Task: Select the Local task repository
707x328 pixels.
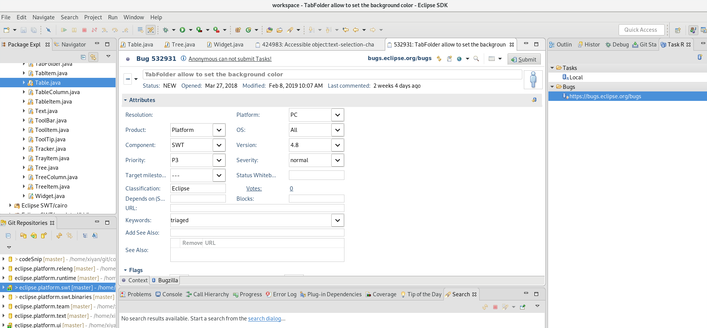Action: coord(576,77)
